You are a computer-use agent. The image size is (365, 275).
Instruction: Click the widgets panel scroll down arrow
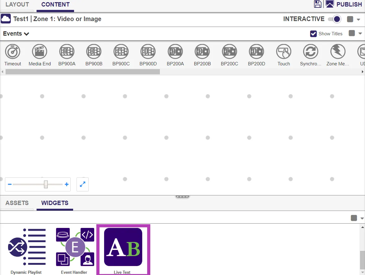tap(363, 273)
